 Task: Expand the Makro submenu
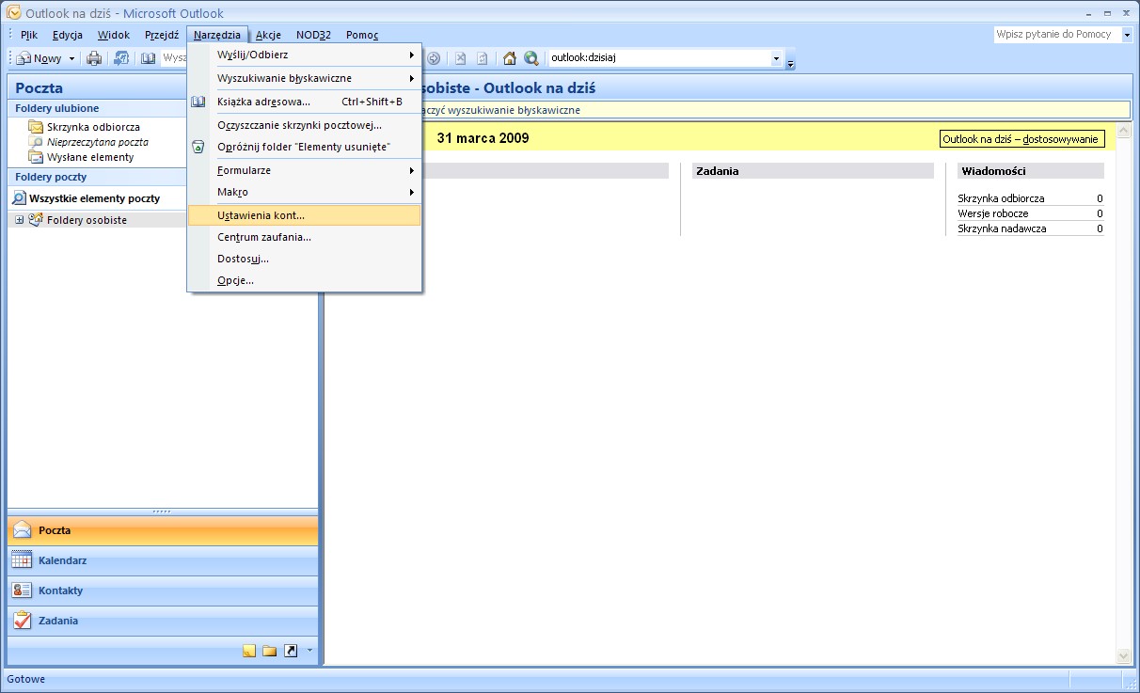pos(305,192)
